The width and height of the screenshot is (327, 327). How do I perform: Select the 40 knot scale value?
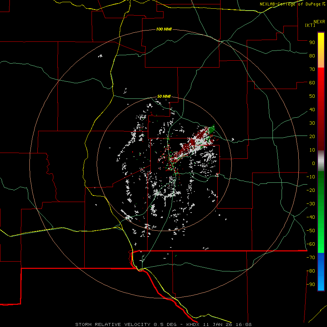(312, 110)
